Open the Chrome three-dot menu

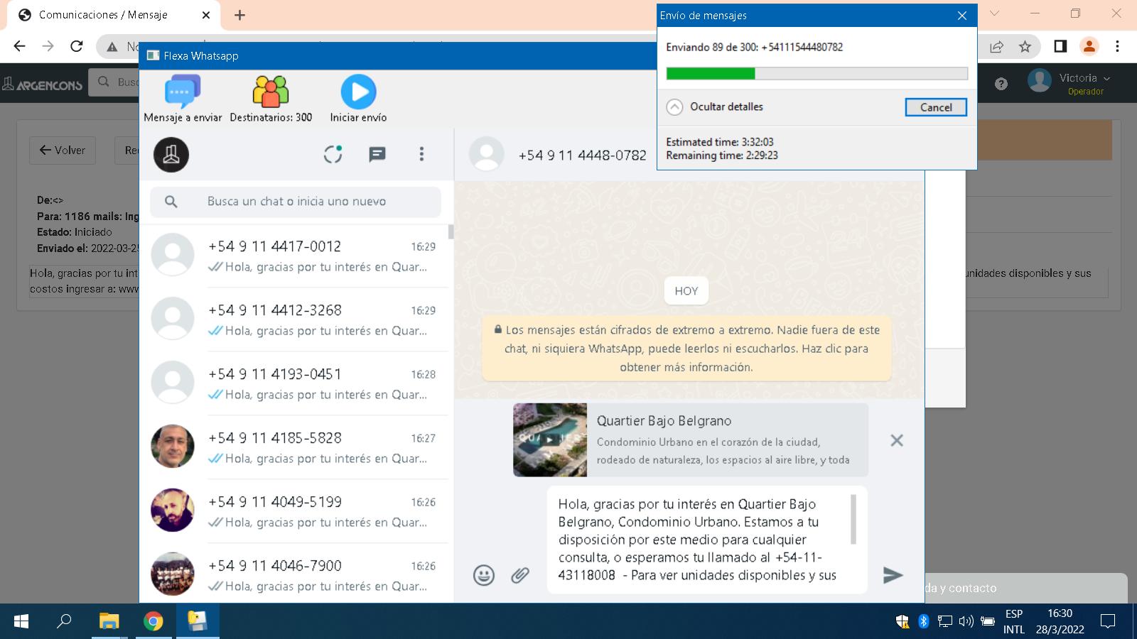[1117, 46]
